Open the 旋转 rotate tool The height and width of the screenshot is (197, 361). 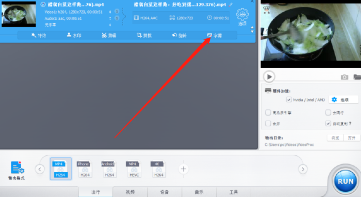179,35
